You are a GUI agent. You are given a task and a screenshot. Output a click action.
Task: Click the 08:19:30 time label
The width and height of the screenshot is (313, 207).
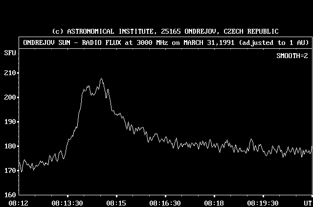(x=263, y=203)
